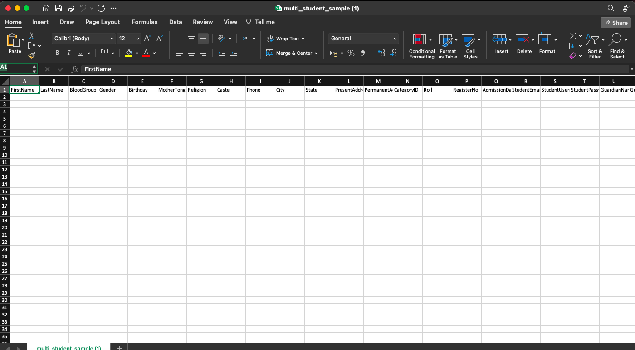The height and width of the screenshot is (350, 635).
Task: Click the Center text alignment icon
Action: (191, 53)
